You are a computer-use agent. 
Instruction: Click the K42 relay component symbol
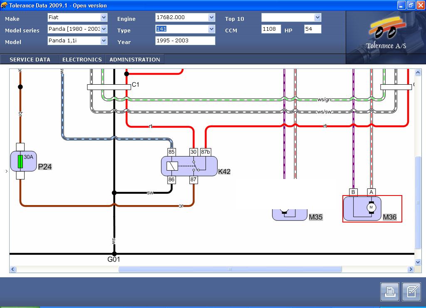(x=189, y=166)
